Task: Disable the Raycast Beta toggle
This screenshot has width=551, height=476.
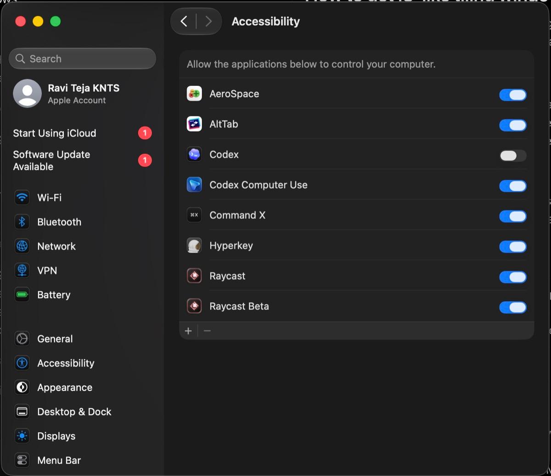Action: coord(513,307)
